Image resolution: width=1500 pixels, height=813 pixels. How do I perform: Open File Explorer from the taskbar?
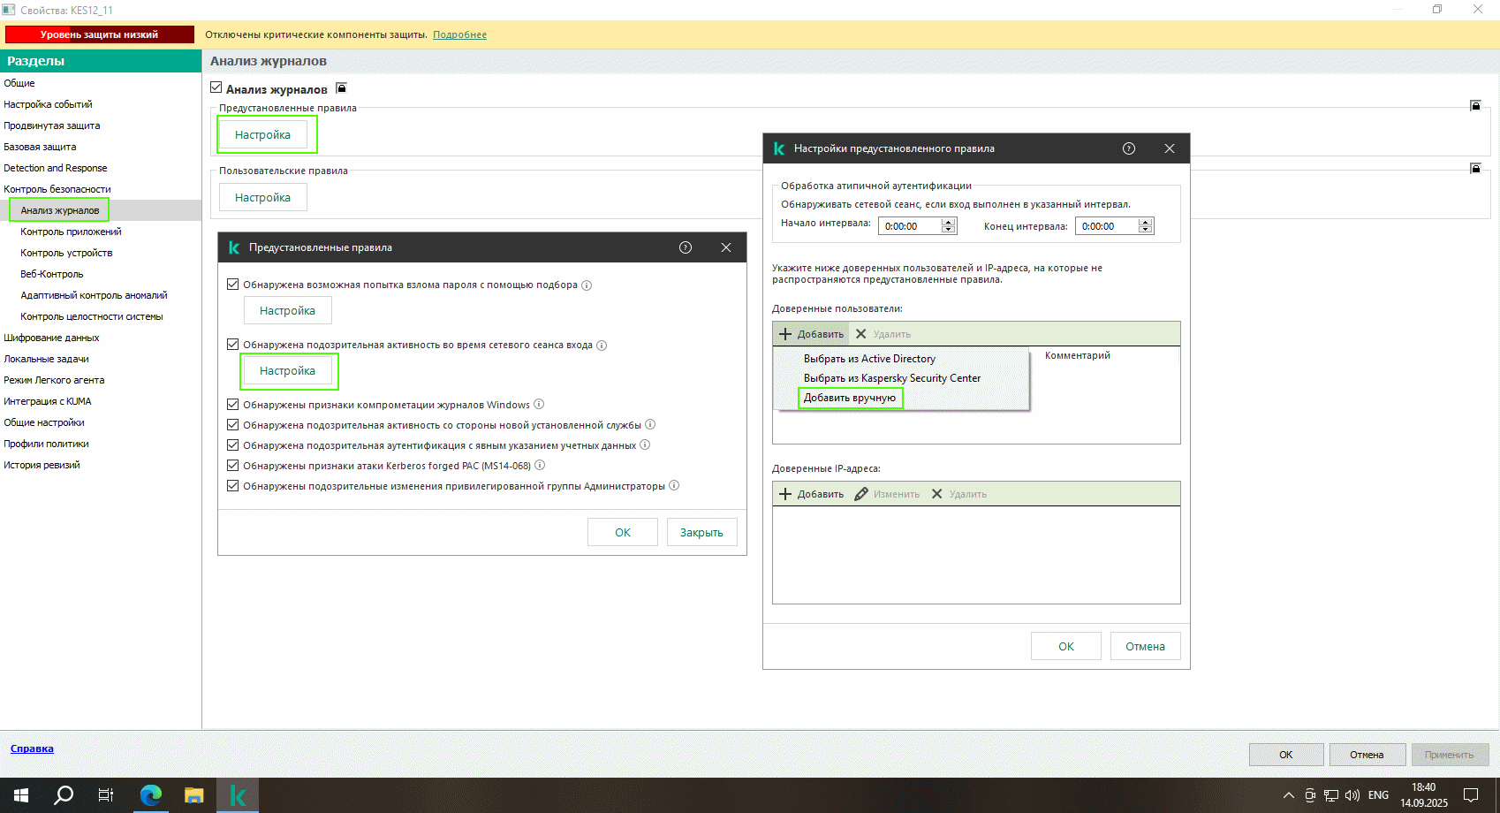[193, 795]
